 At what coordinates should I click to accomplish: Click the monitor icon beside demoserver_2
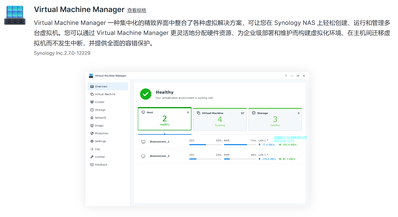click(x=143, y=156)
